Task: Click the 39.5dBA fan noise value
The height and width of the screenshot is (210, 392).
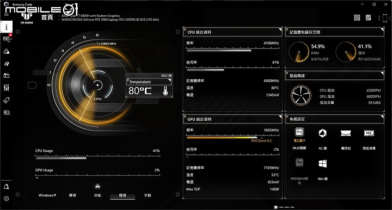Action: coord(374,102)
